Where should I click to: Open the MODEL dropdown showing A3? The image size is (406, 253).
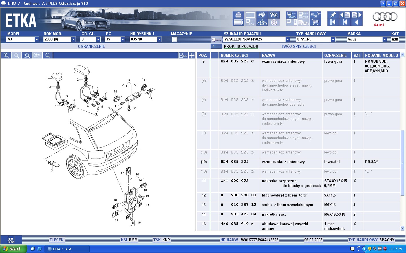click(37, 39)
